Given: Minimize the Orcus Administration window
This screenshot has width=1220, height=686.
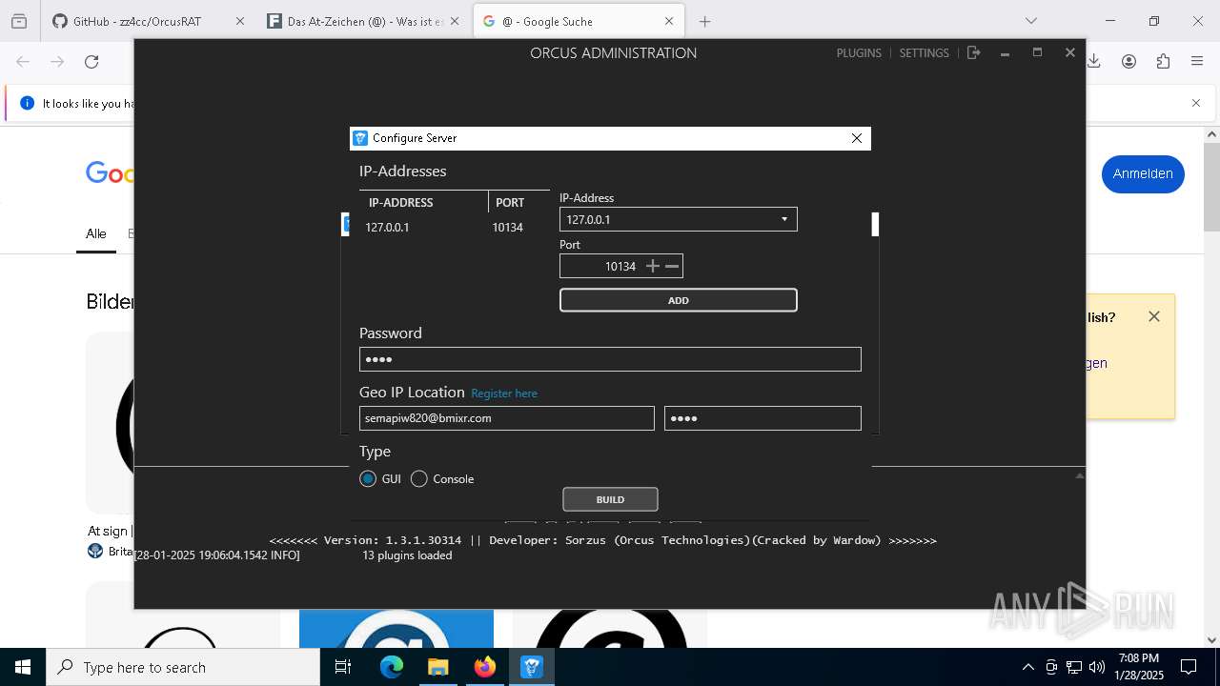Looking at the screenshot, I should [1005, 53].
